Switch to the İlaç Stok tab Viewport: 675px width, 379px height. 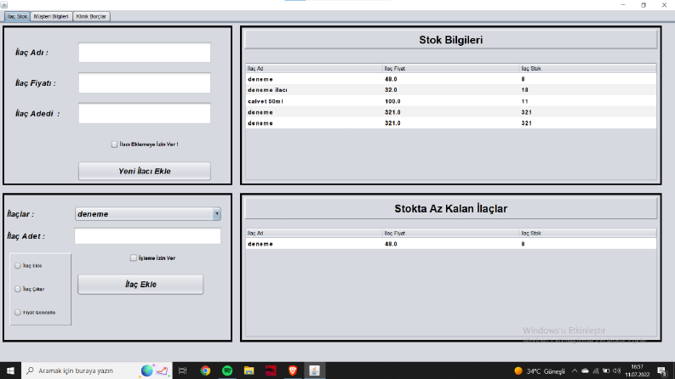pyautogui.click(x=17, y=16)
